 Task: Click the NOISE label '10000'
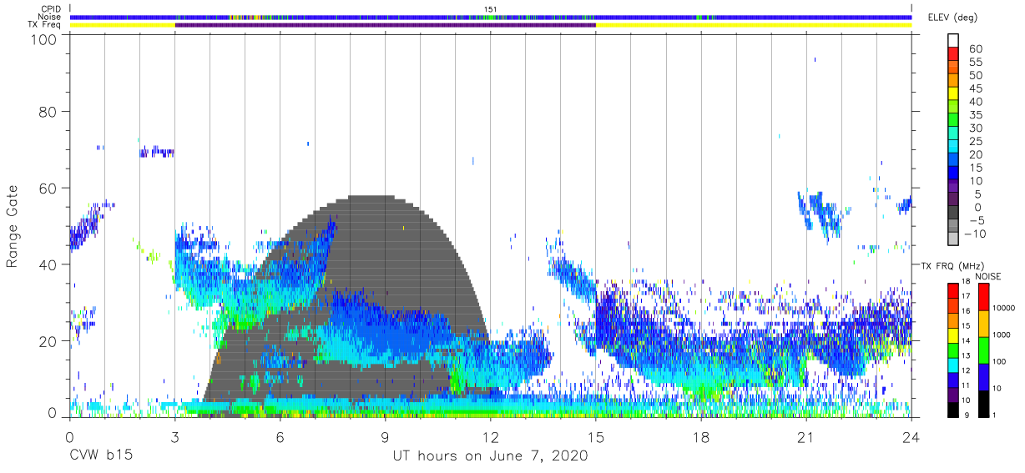click(1003, 309)
